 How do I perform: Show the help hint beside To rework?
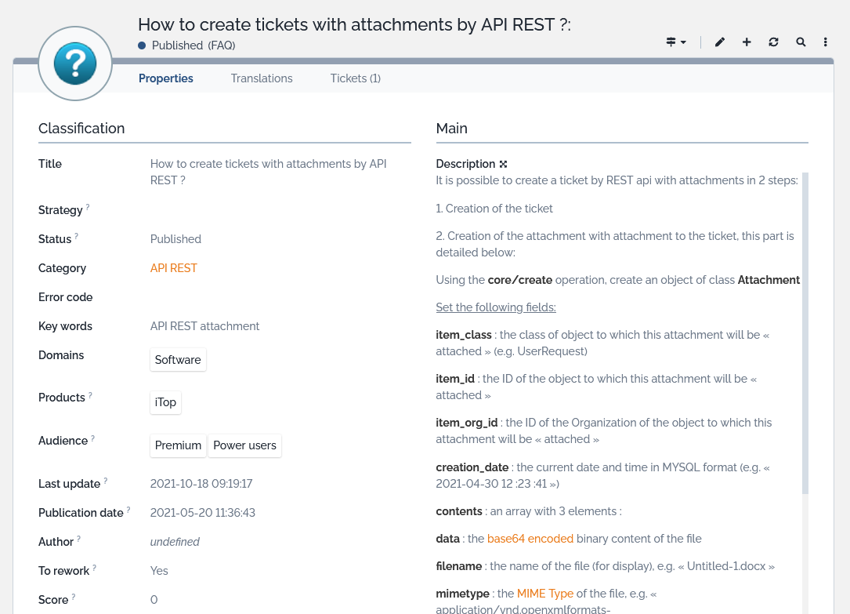(95, 569)
